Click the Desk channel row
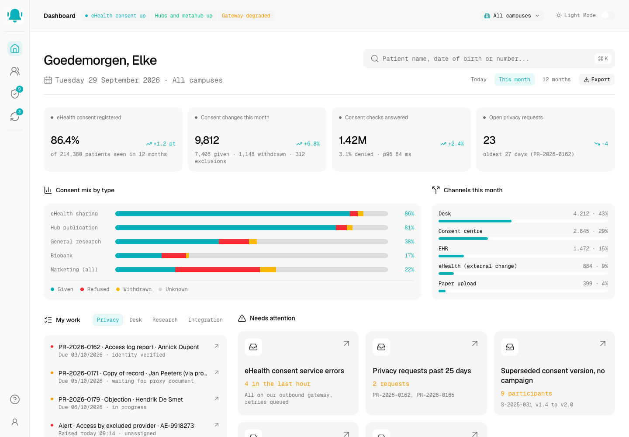 tap(523, 216)
